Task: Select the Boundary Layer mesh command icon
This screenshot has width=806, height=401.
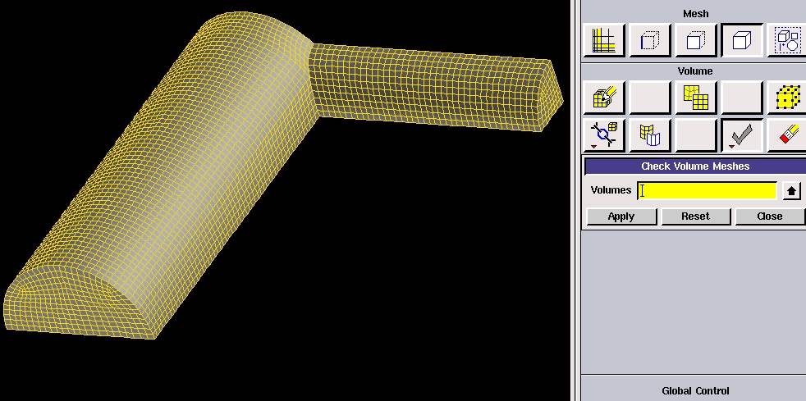Action: (604, 40)
